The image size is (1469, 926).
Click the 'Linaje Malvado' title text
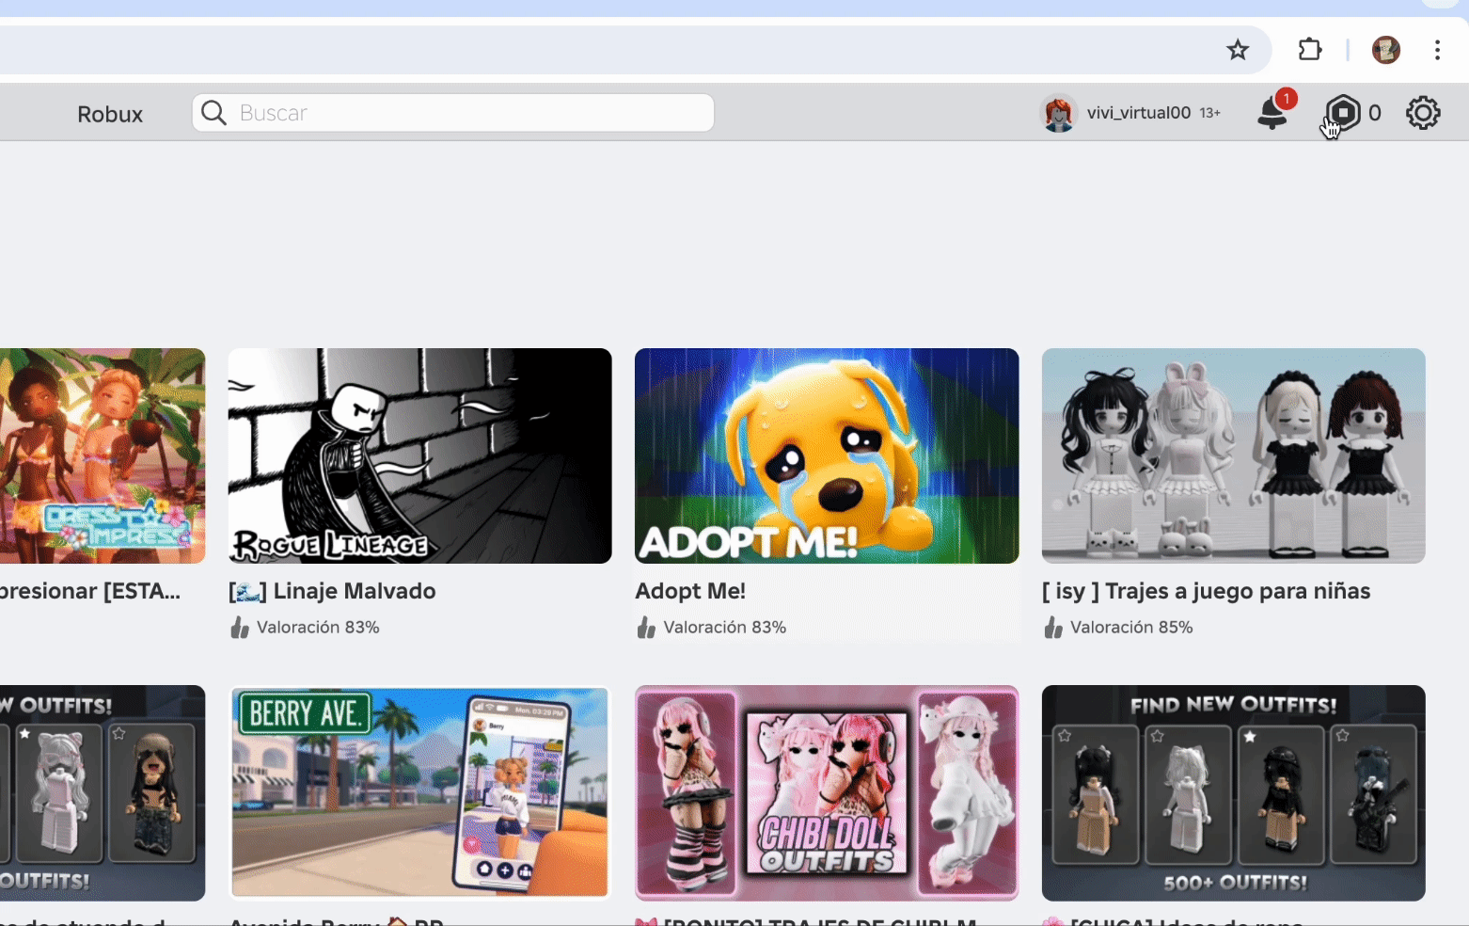[x=355, y=591]
